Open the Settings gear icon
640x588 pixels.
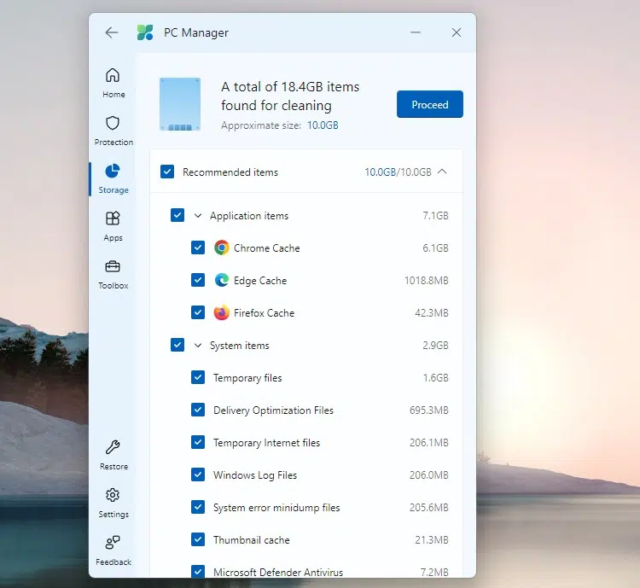click(113, 496)
